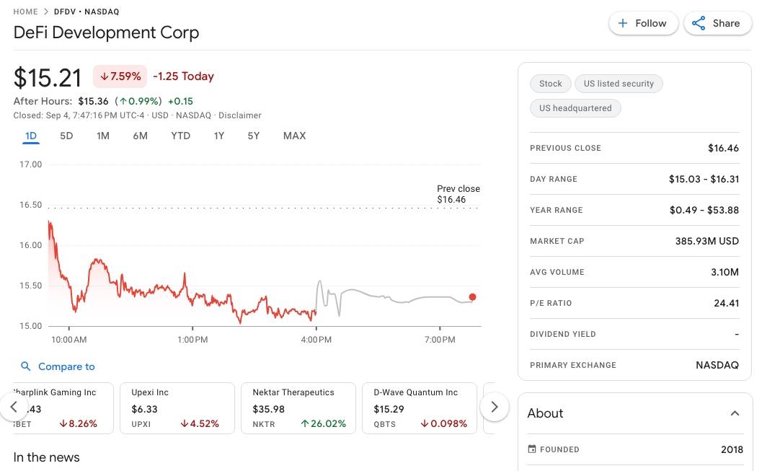
Task: Click the US listed security chip
Action: [619, 84]
